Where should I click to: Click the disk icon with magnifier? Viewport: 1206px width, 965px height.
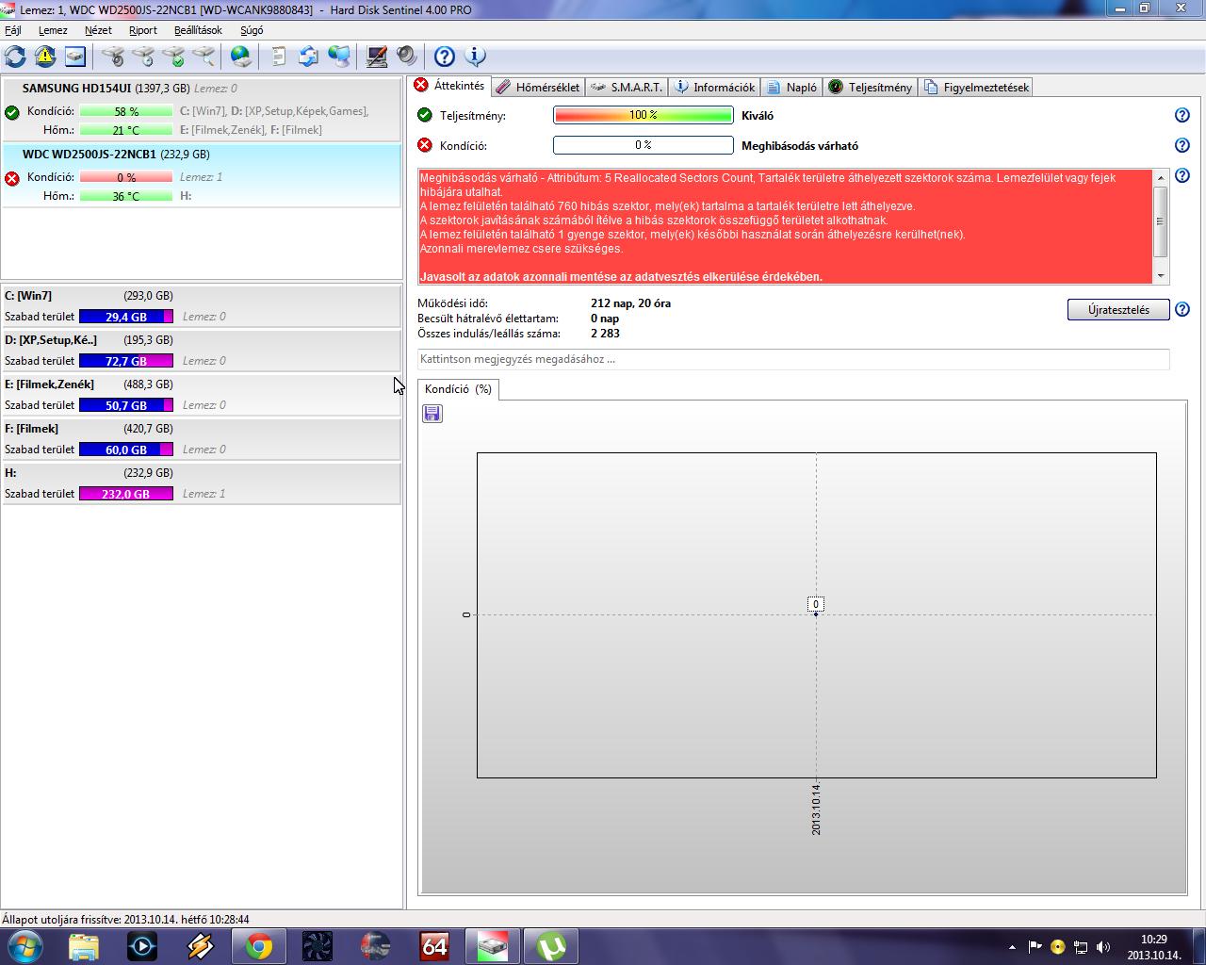[x=204, y=57]
